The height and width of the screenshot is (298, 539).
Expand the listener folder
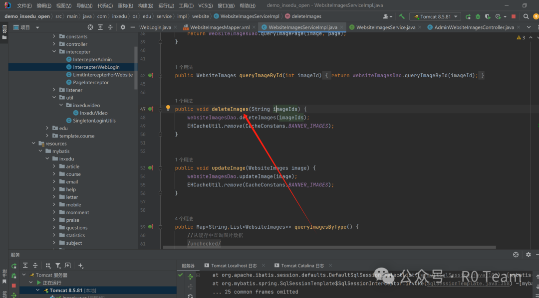coord(54,90)
